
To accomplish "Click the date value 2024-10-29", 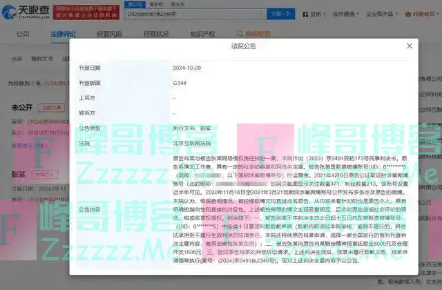I will point(187,68).
